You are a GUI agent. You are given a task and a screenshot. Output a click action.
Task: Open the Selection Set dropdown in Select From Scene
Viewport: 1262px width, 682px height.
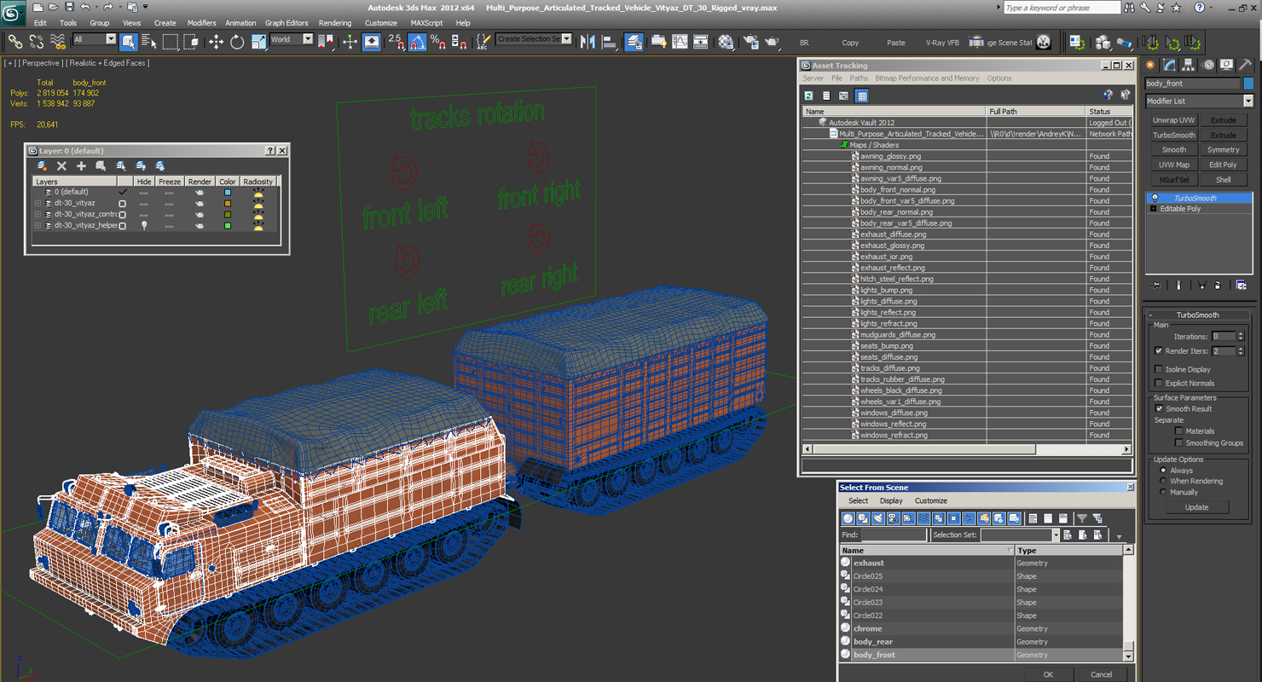(x=1055, y=535)
